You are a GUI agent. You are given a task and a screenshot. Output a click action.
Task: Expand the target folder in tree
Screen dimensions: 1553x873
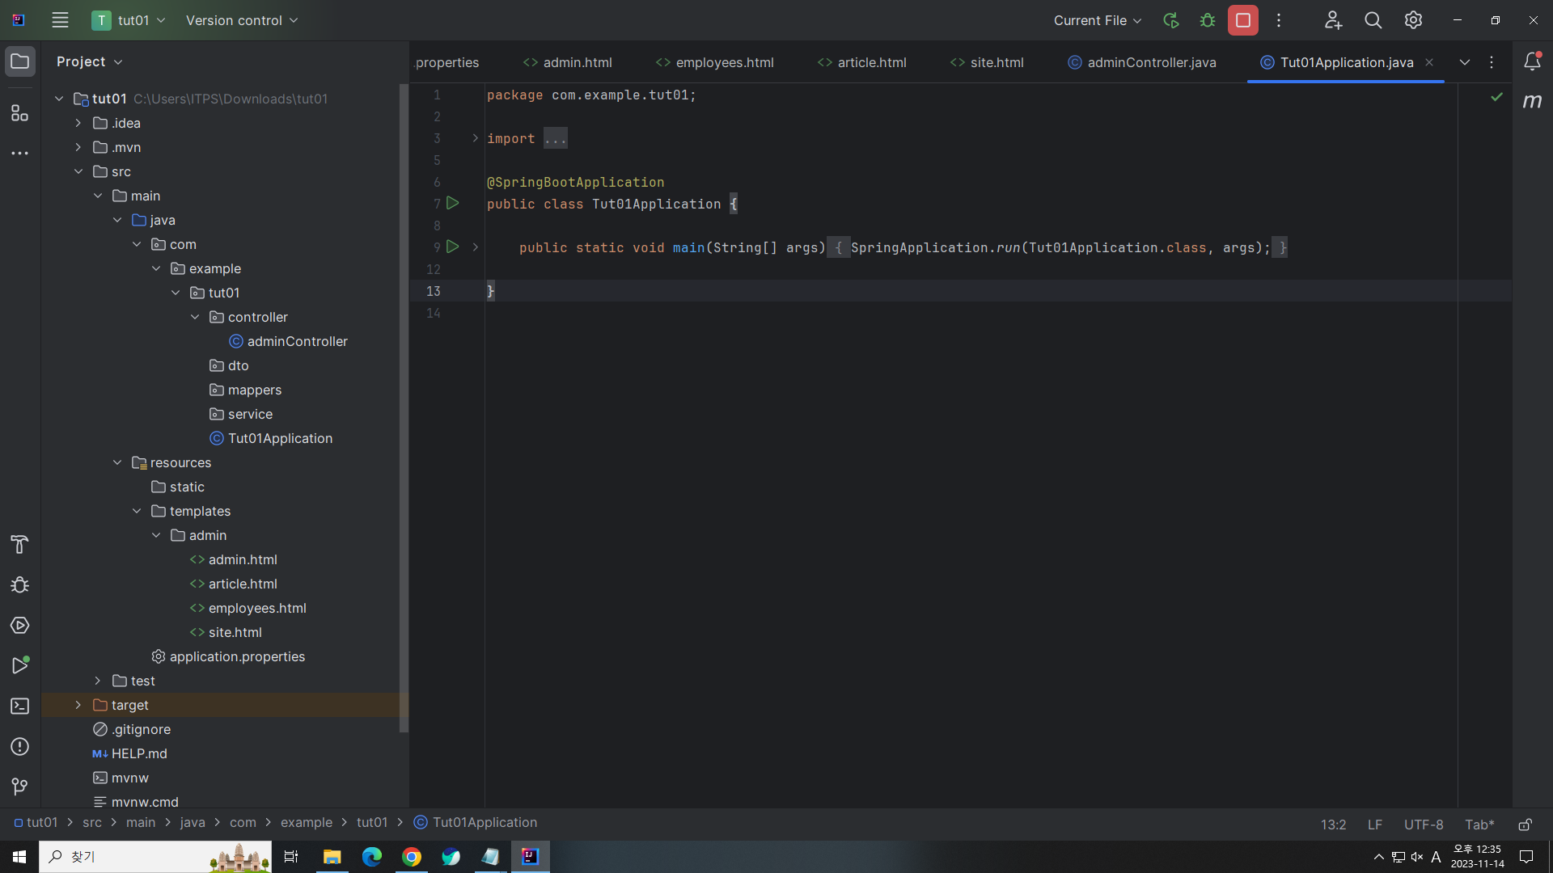[78, 705]
